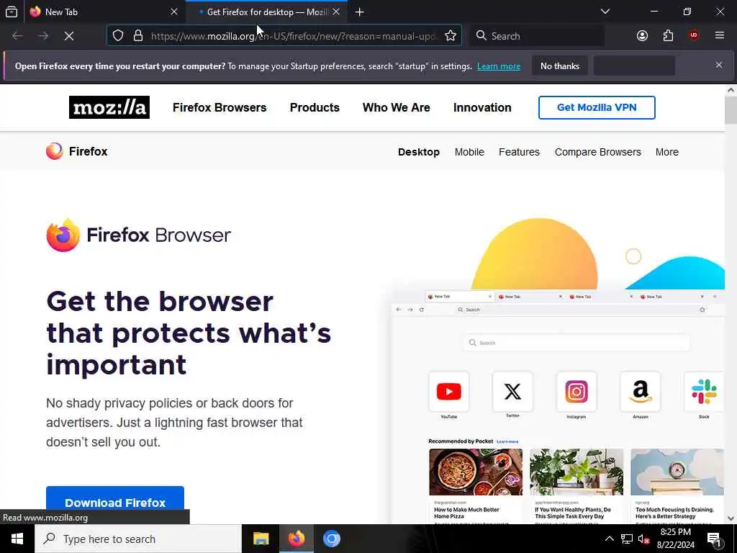Go back using the back arrow

pos(17,36)
